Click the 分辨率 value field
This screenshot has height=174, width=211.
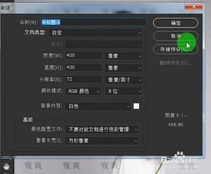(x=83, y=79)
